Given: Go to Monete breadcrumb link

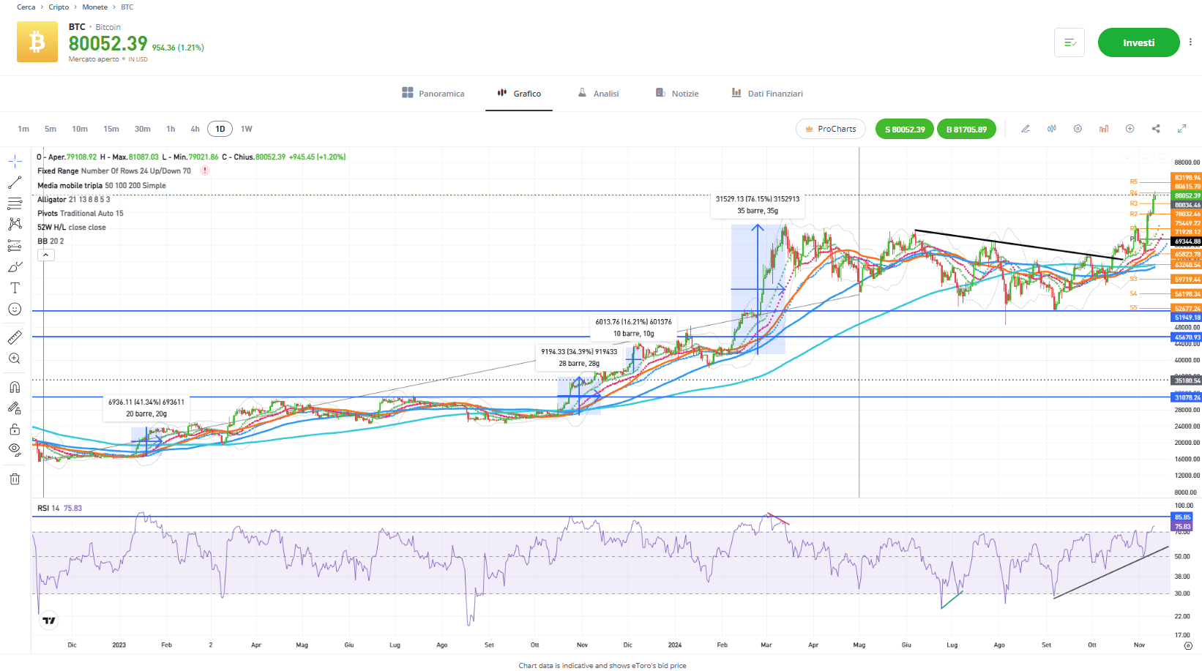Looking at the screenshot, I should (x=94, y=7).
